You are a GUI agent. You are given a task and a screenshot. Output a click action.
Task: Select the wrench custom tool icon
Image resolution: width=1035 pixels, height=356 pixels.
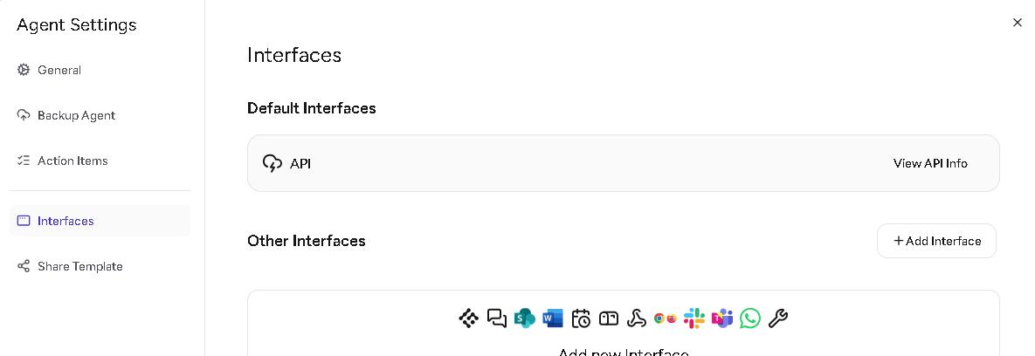tap(778, 318)
